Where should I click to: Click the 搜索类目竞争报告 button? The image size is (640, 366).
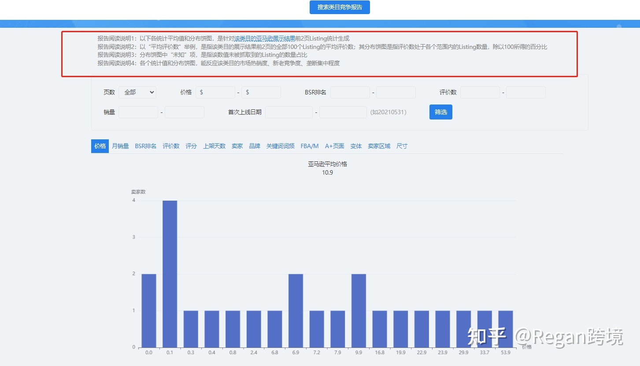pos(340,7)
